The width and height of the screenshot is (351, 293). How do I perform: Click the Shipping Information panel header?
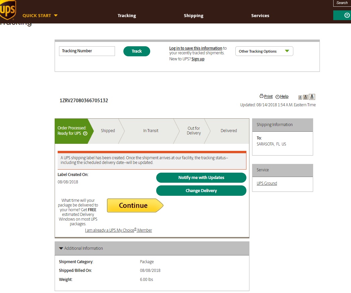point(283,125)
